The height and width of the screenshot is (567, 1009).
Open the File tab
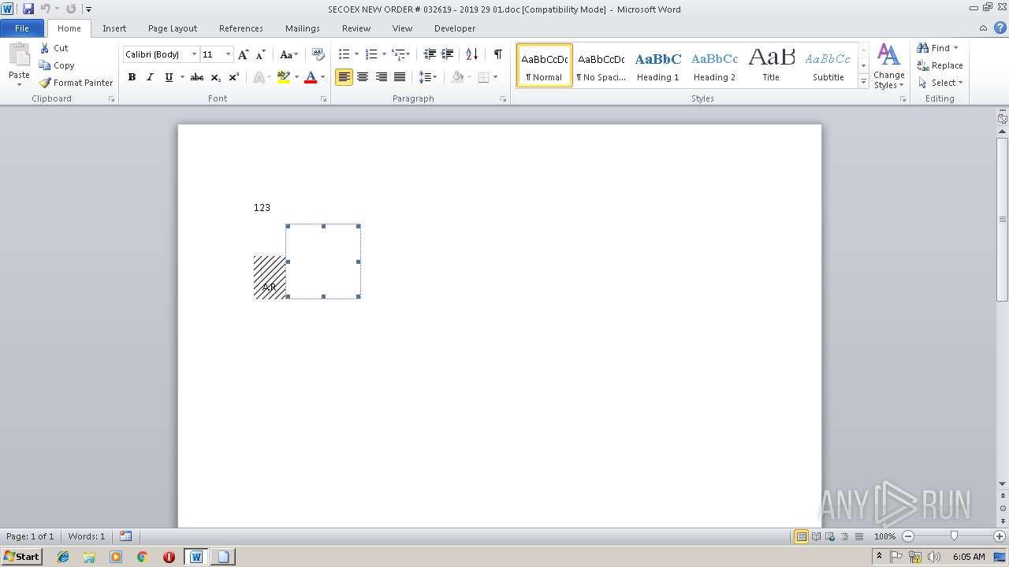point(22,28)
